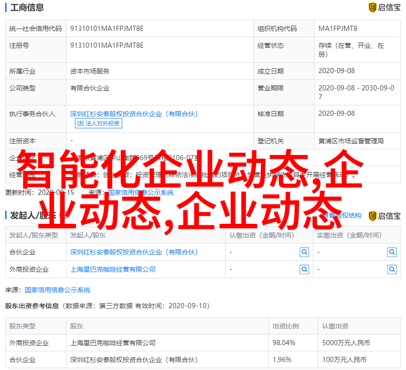Open 上海星巴克咖啡经营有限公司 link in 发起人 table
Image resolution: width=406 pixels, height=370 pixels.
[x=113, y=270]
